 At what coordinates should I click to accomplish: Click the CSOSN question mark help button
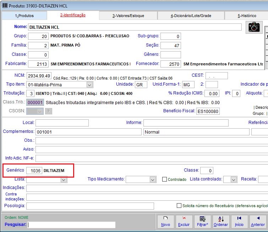coord(49,111)
